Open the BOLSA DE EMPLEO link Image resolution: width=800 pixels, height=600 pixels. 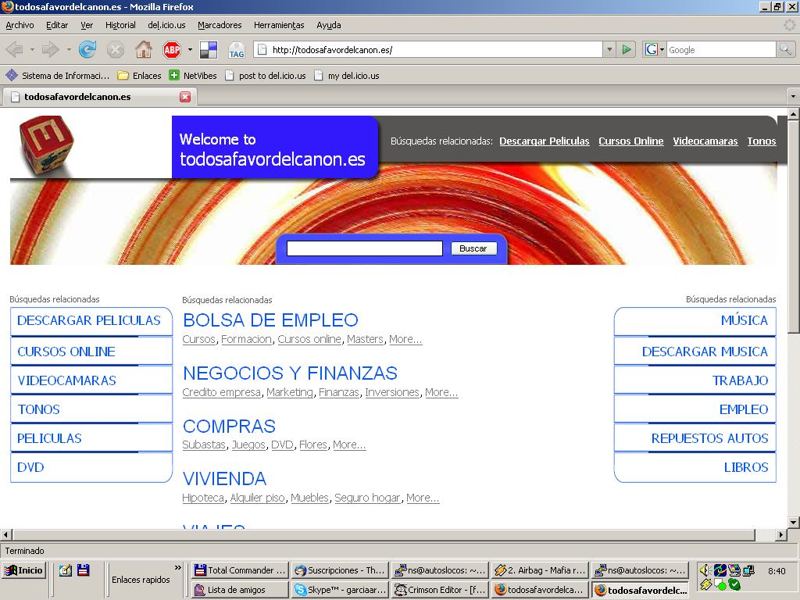[x=270, y=320]
